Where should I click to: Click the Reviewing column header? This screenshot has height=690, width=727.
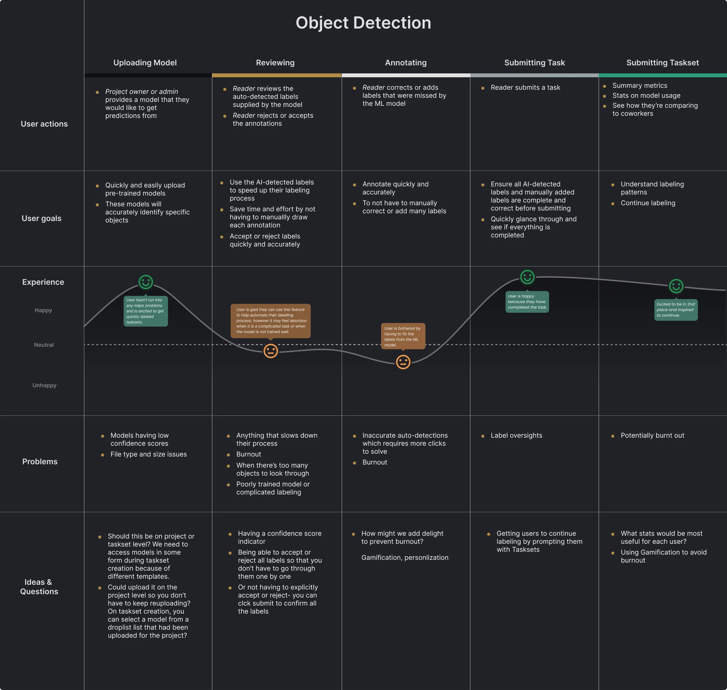275,63
